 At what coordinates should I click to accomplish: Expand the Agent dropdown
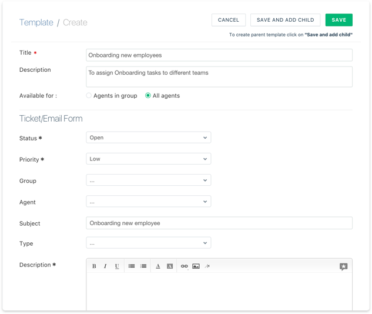click(149, 202)
